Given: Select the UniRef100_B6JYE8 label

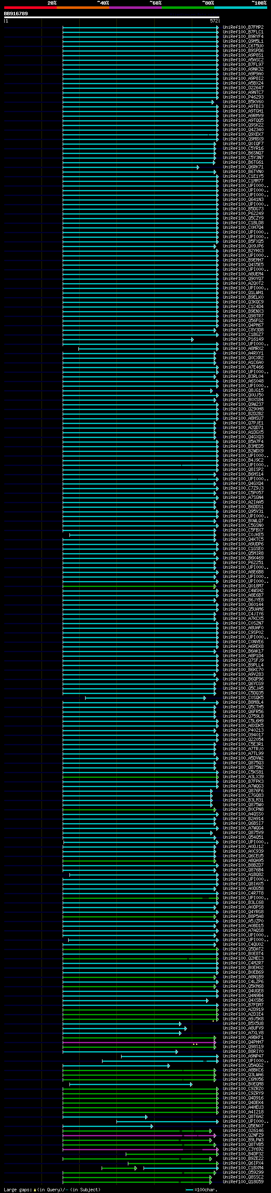Looking at the screenshot, I should click(x=243, y=600).
